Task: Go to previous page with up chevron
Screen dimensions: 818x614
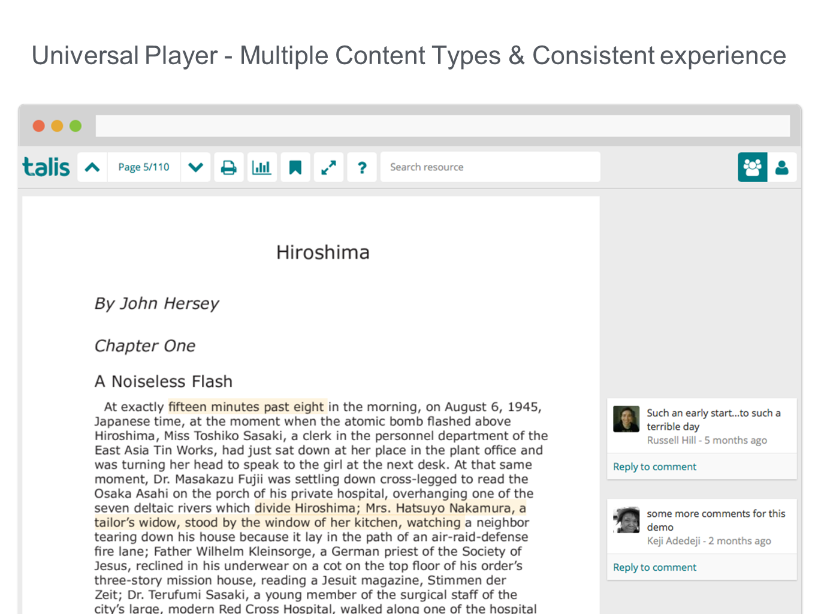Action: [92, 167]
